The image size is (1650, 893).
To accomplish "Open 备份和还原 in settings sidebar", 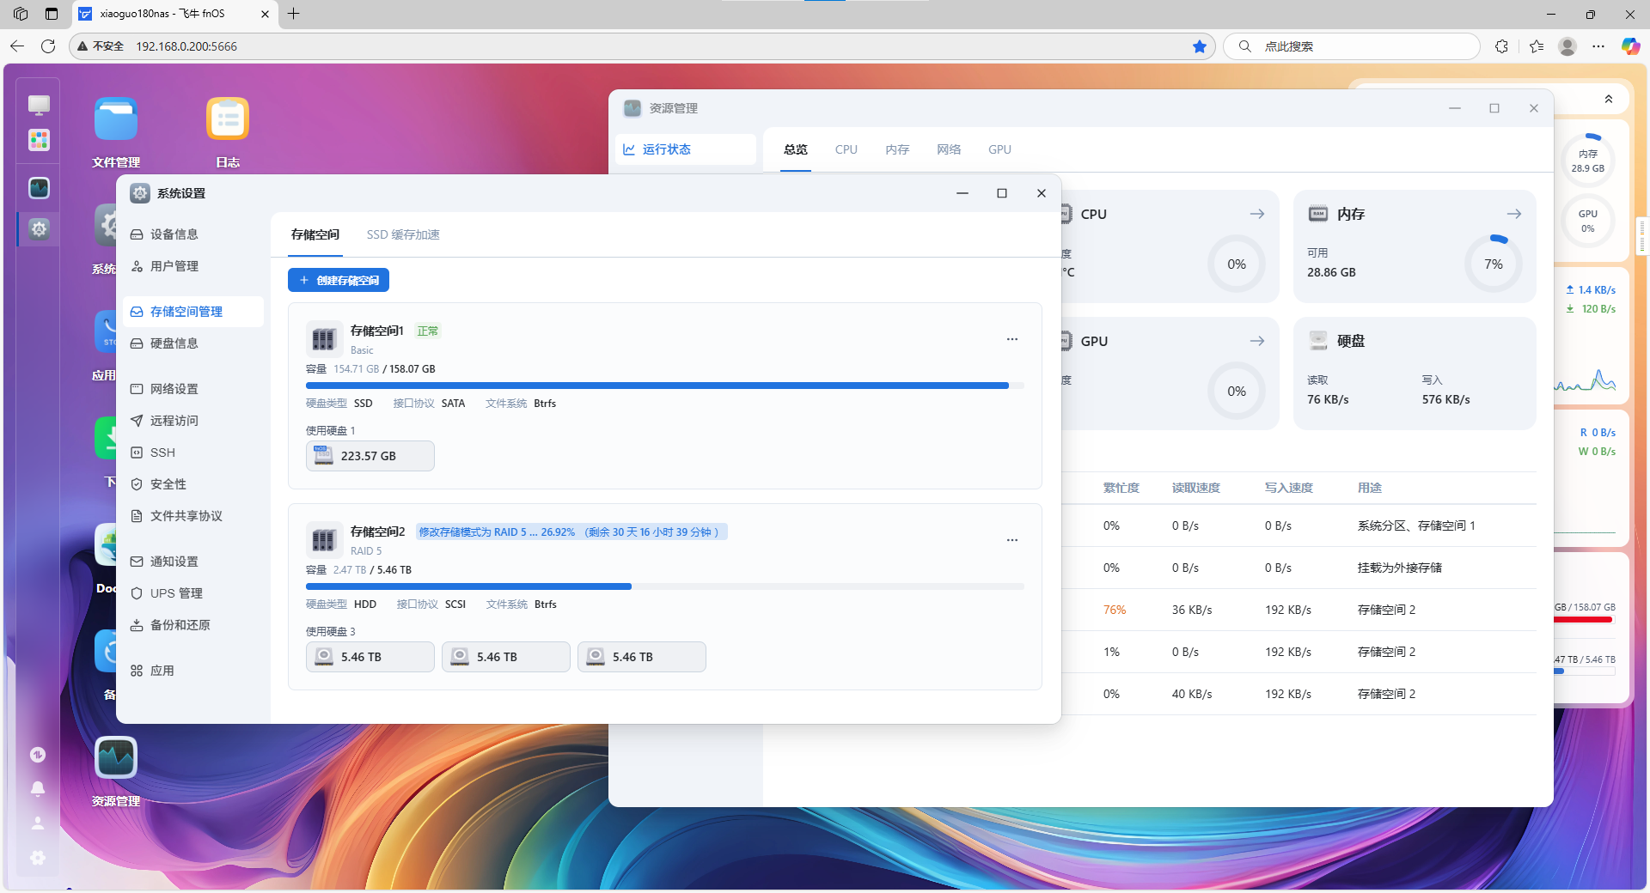I will click(x=193, y=625).
